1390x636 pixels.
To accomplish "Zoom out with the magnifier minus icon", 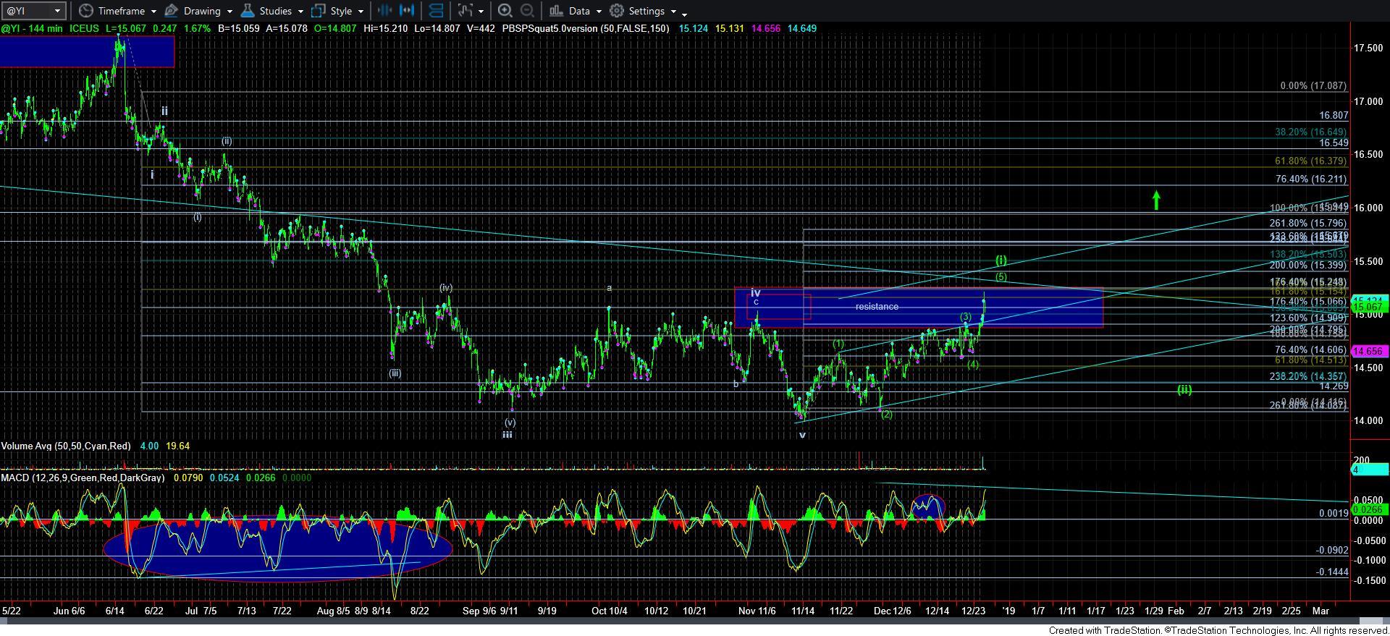I will [x=527, y=11].
